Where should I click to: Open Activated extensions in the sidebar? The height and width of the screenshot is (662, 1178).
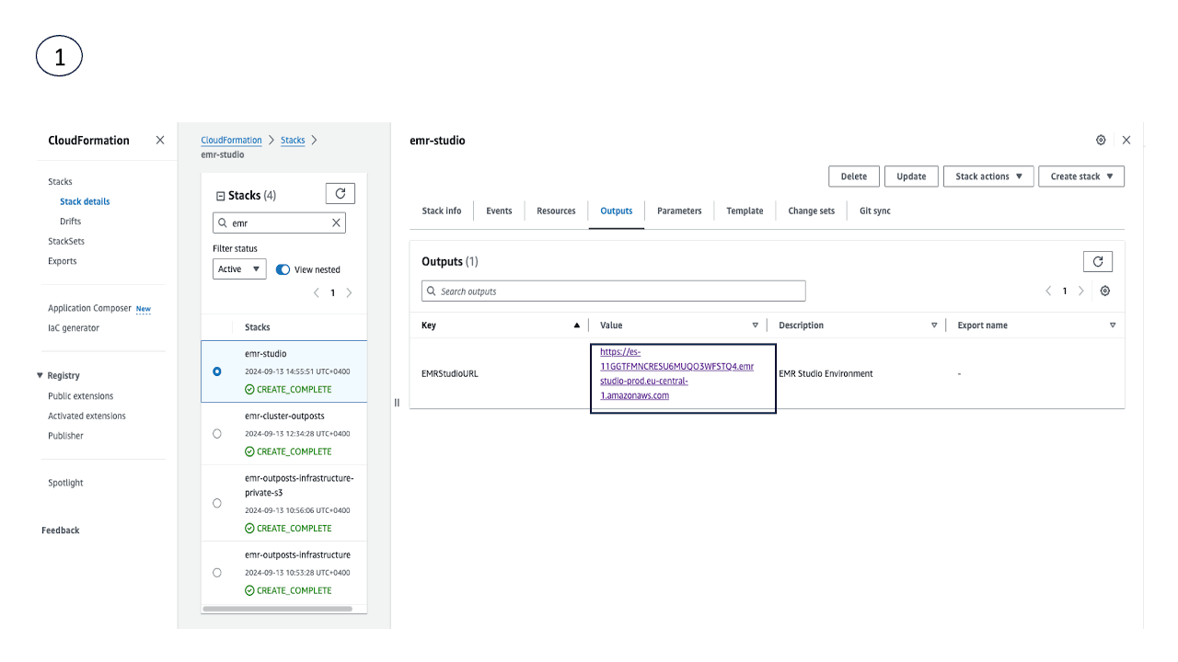(87, 417)
